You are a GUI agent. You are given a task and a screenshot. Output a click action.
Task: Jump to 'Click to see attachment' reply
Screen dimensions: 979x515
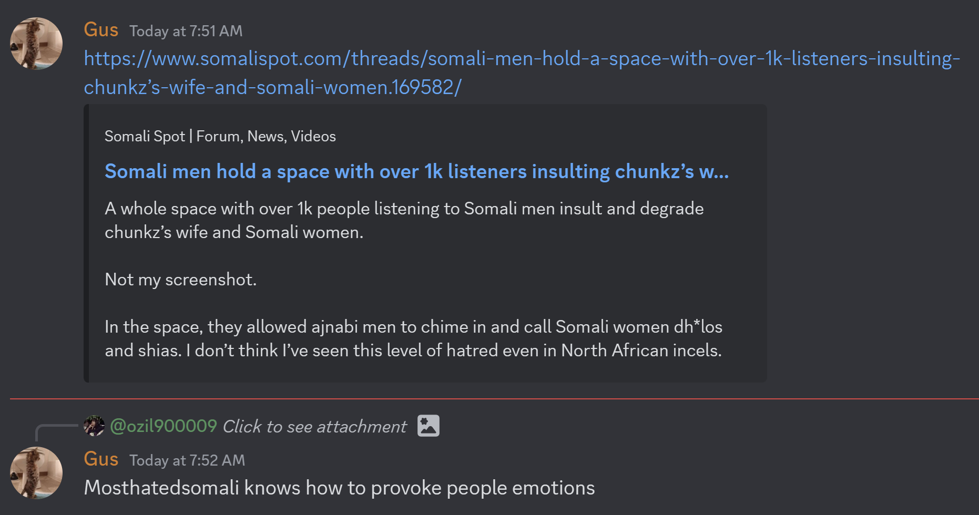point(314,427)
